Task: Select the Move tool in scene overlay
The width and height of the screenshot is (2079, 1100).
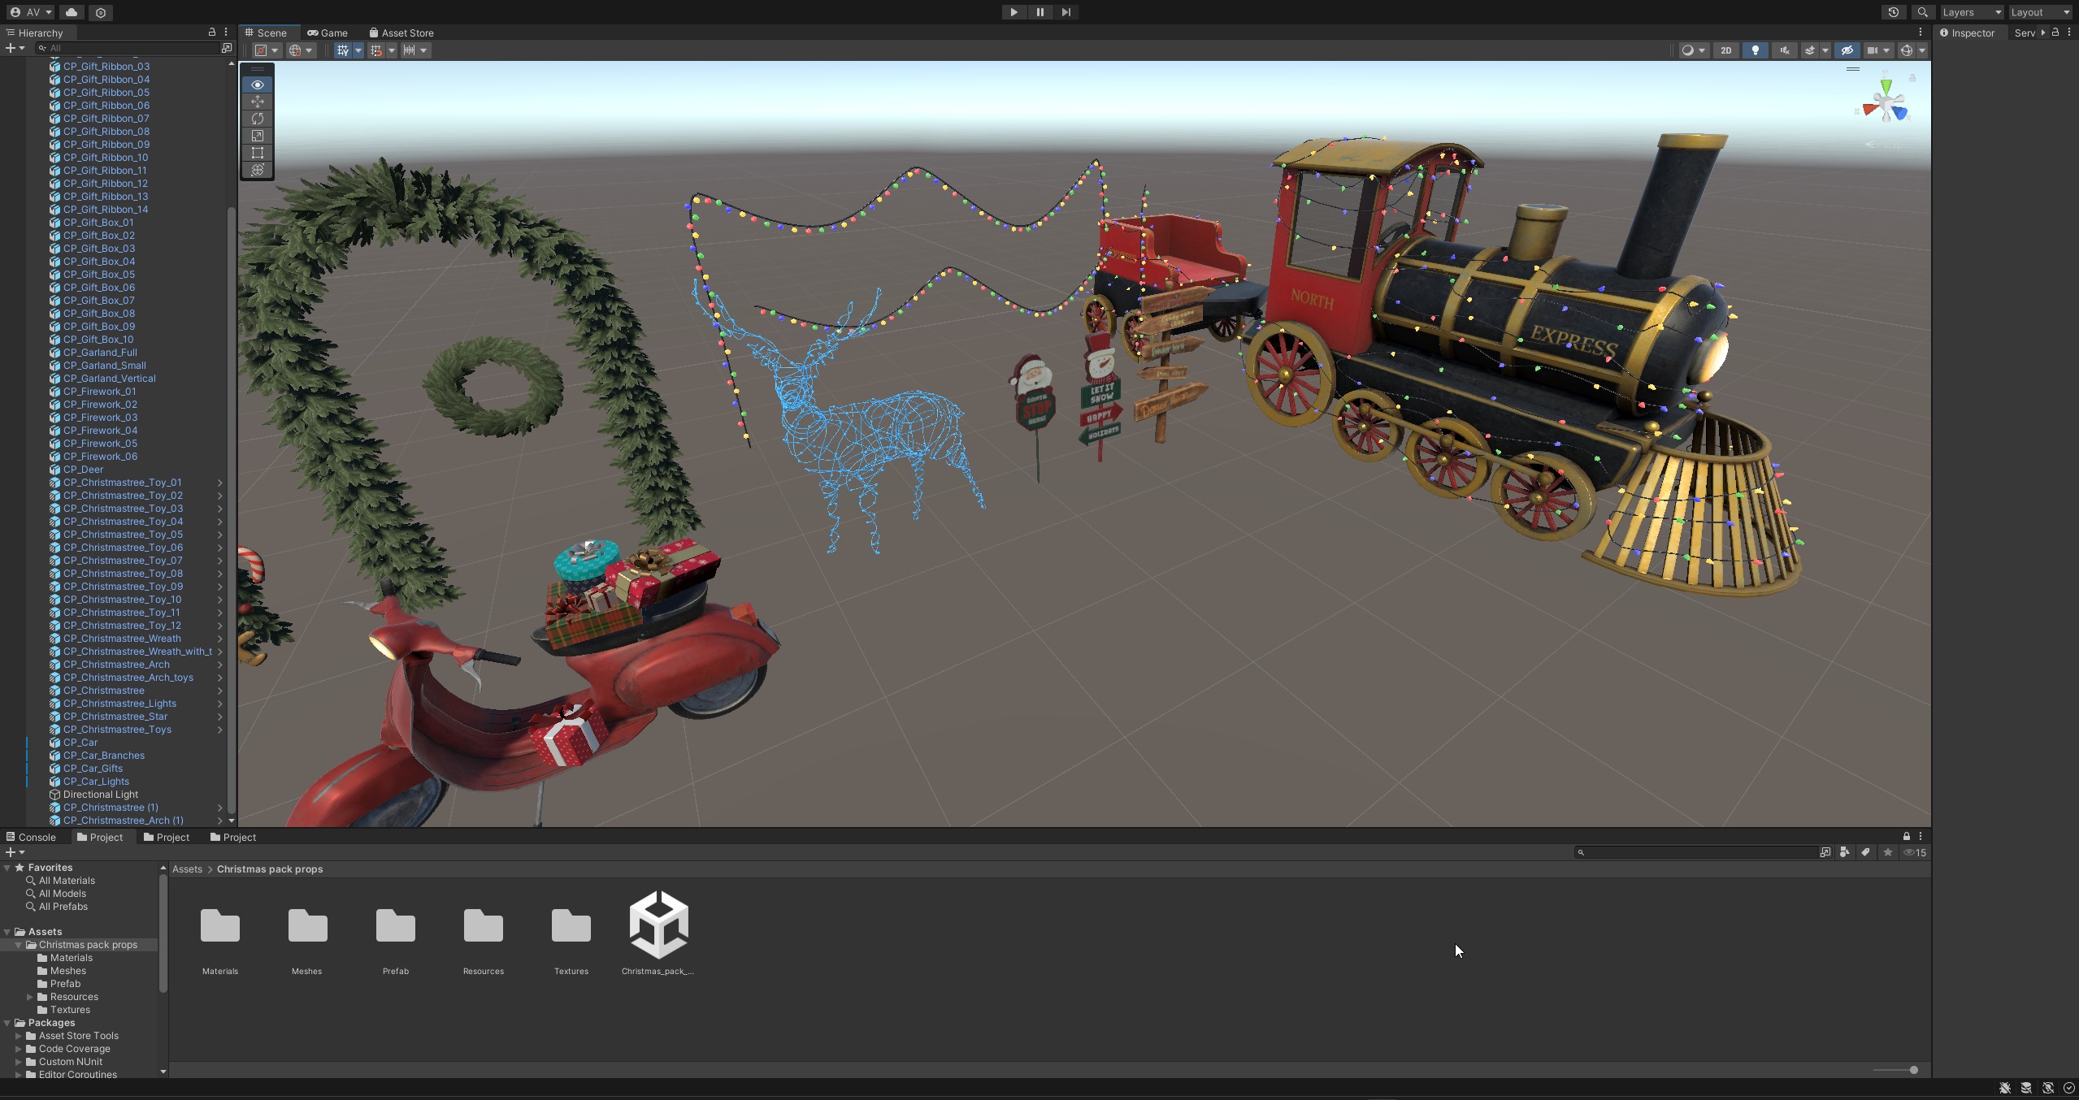Action: coord(258,102)
